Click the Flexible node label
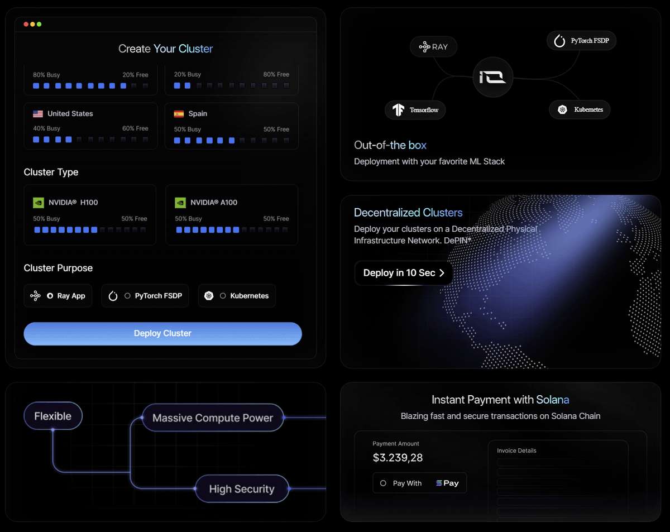The image size is (670, 532). tap(53, 416)
